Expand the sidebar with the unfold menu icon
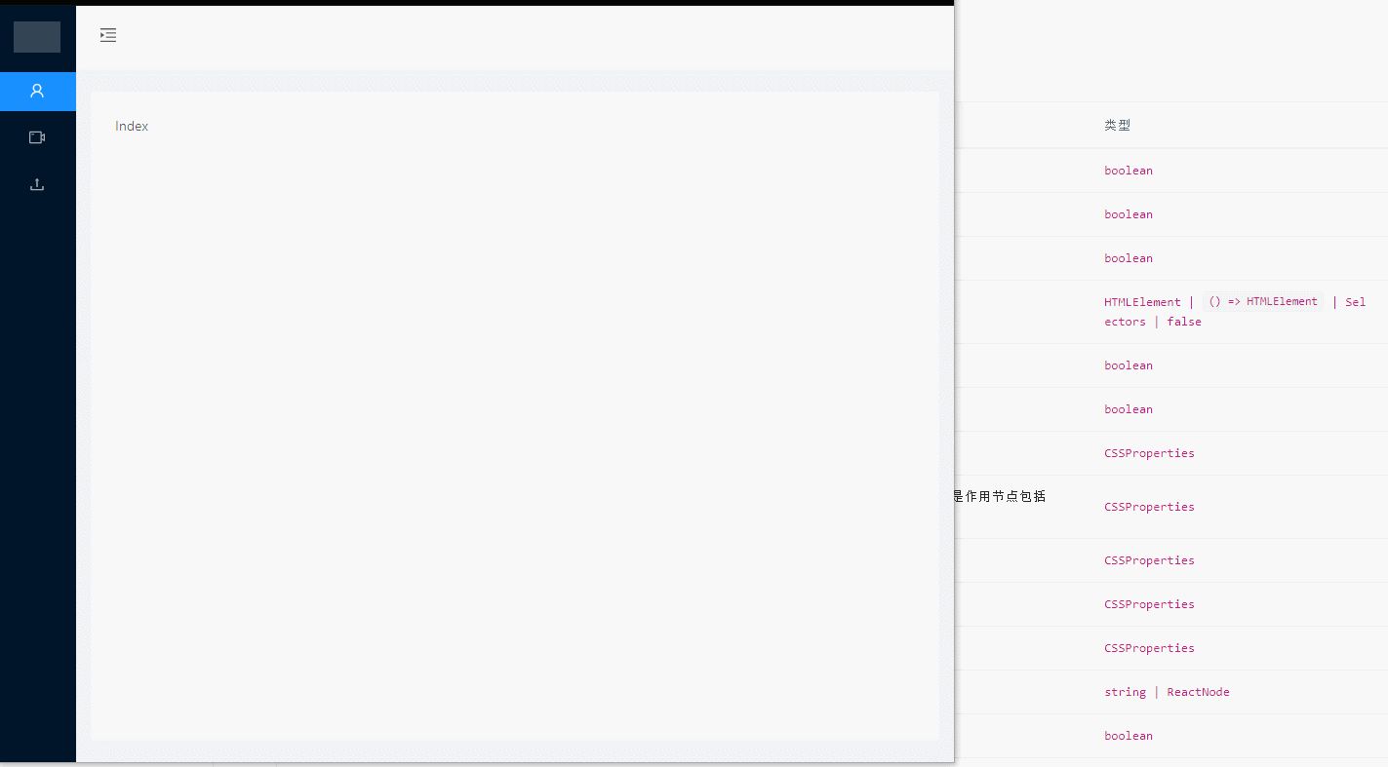The width and height of the screenshot is (1388, 767). coord(108,35)
